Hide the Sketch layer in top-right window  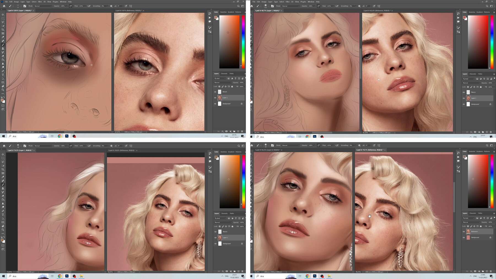464,92
